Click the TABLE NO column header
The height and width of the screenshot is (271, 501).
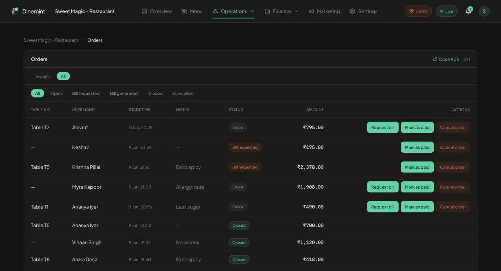click(x=40, y=110)
